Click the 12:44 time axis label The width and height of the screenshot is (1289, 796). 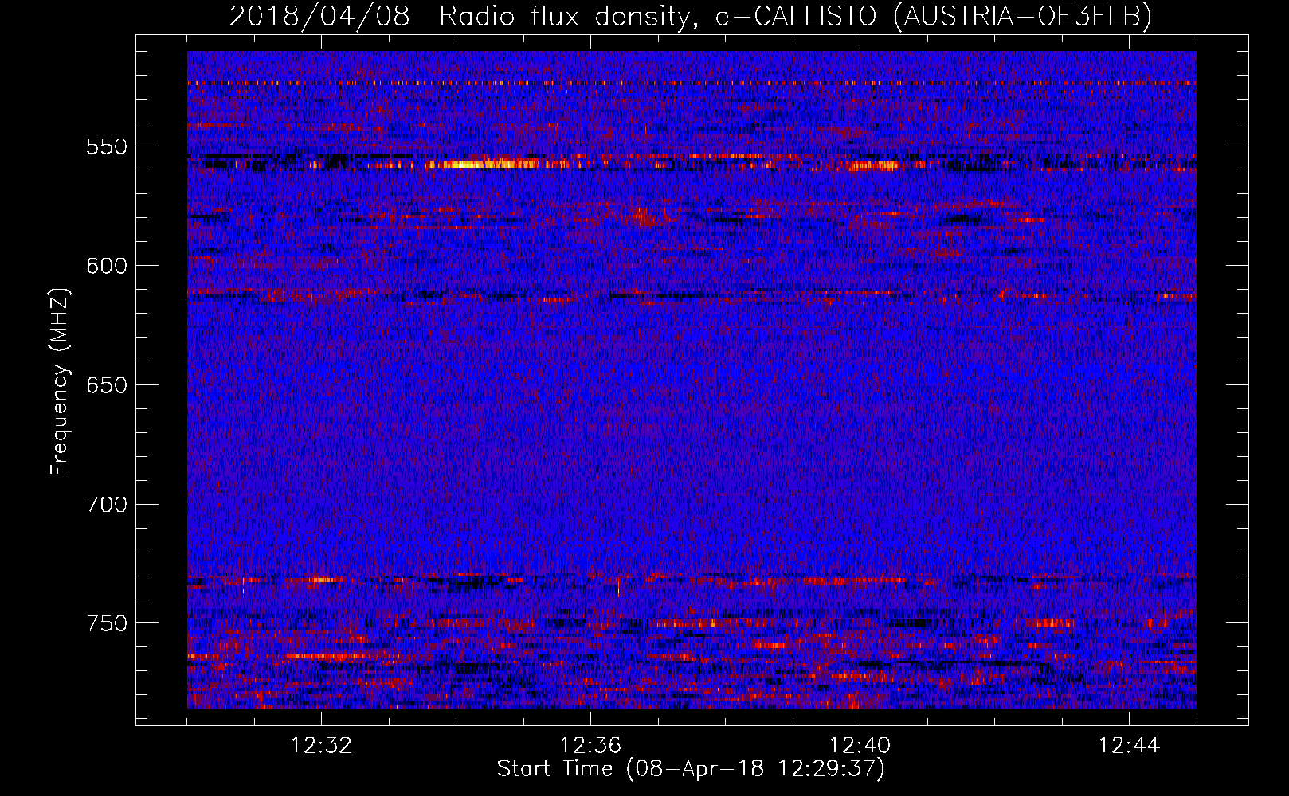point(1129,746)
